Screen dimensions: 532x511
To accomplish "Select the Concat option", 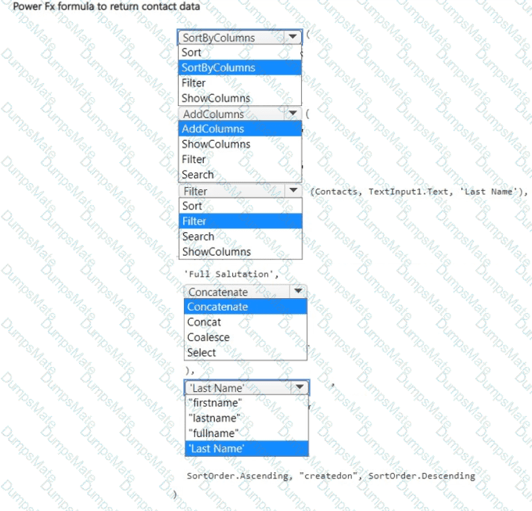I will (x=204, y=322).
